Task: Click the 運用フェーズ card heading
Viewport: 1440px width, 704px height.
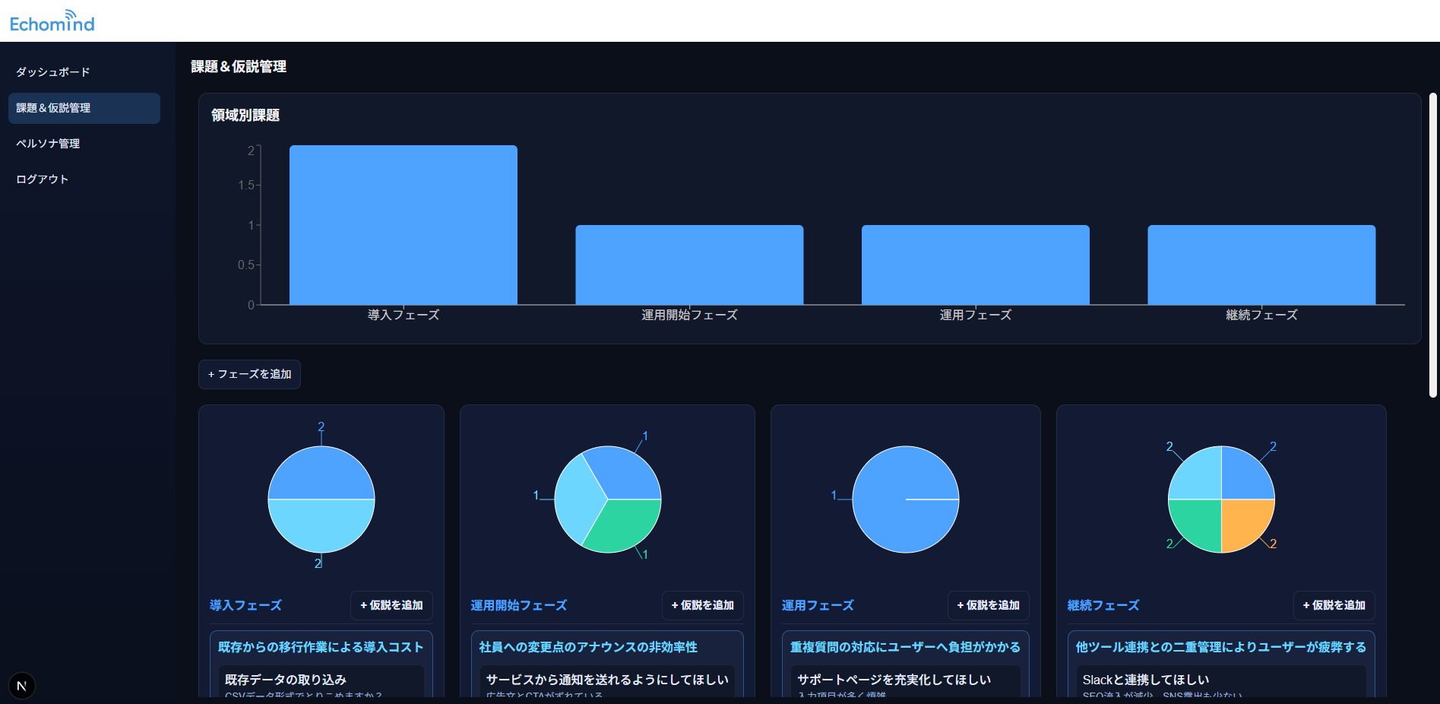Action: coord(818,605)
